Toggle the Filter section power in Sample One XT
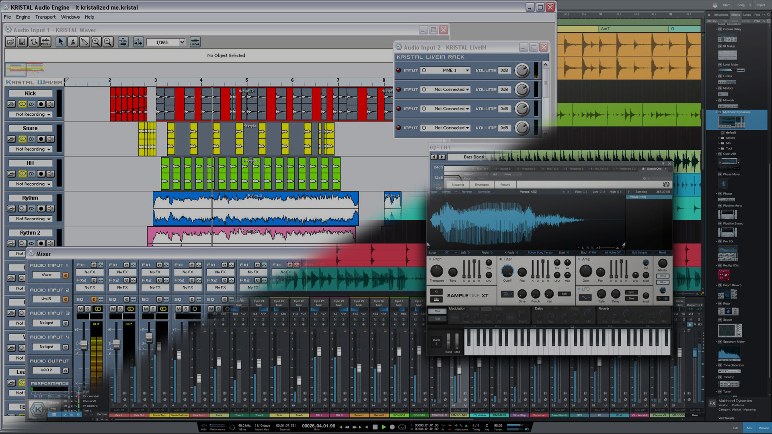 tap(501, 259)
